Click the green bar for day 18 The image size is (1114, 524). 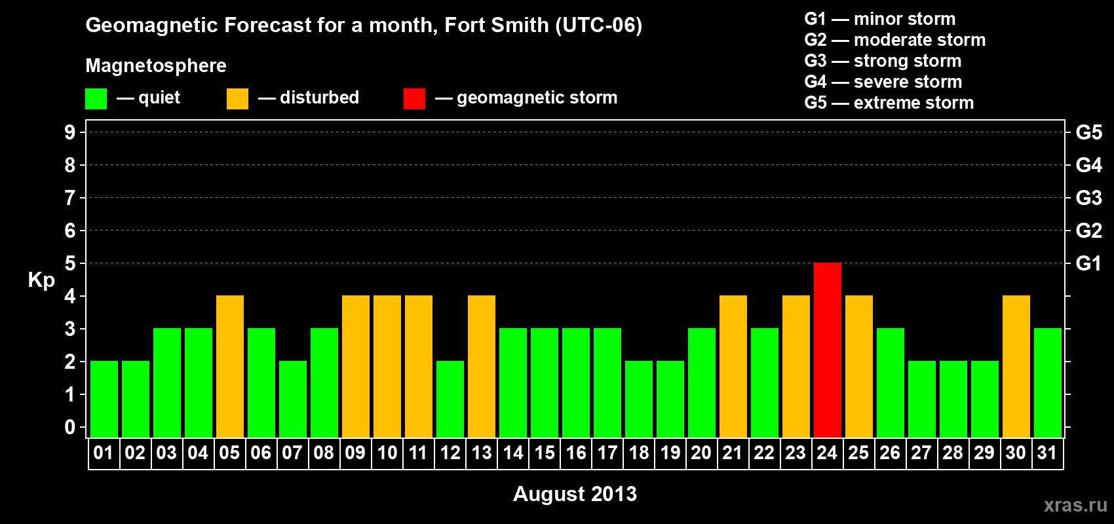coord(639,399)
